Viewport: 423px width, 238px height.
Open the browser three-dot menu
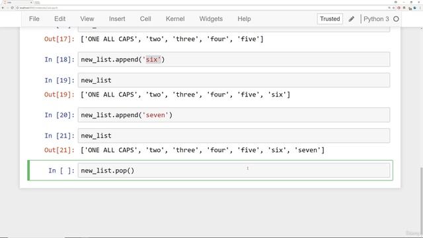420,8
